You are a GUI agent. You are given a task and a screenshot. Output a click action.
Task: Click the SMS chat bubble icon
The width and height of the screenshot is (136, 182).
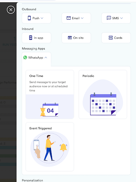point(109,18)
